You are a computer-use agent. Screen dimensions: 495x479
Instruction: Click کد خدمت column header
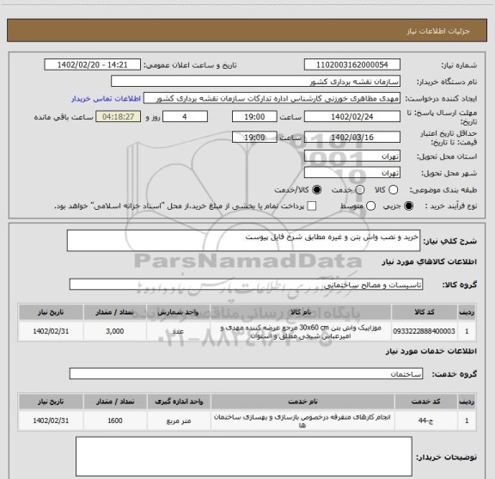coord(426,402)
